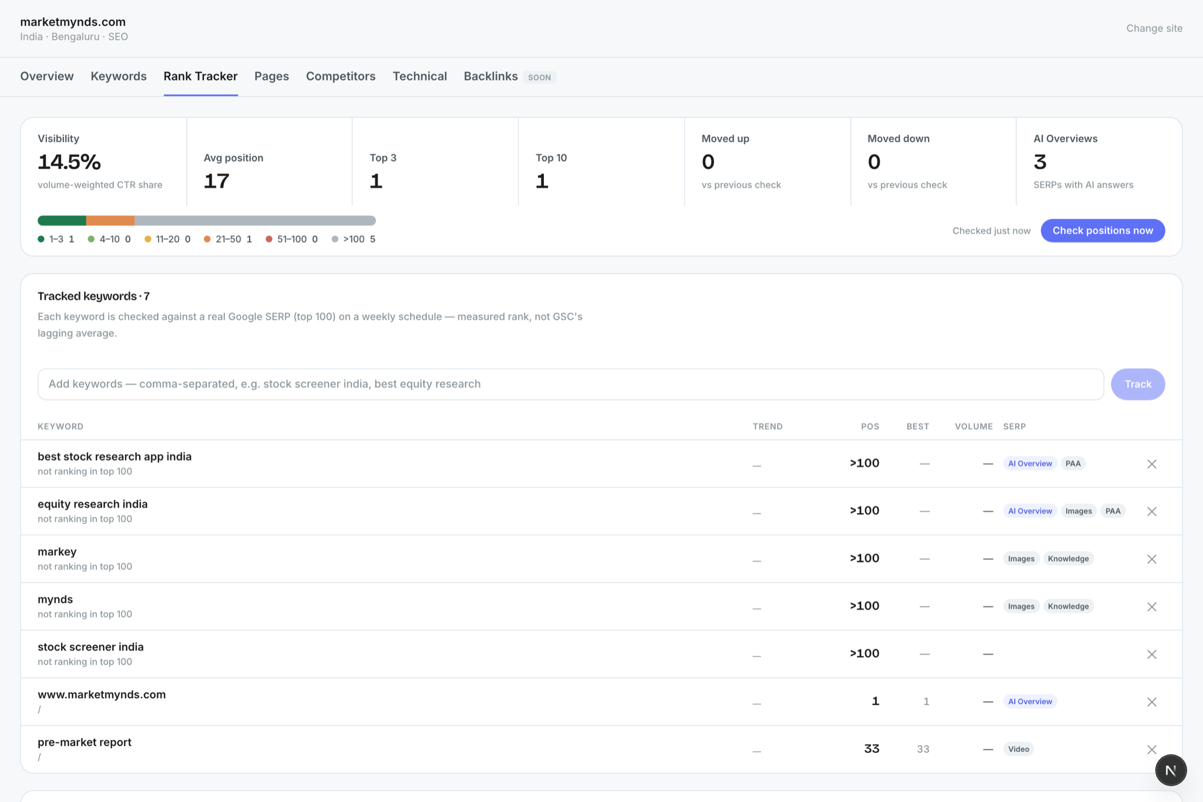Click the 'equity research india' keyword text
1203x802 pixels.
click(x=93, y=504)
